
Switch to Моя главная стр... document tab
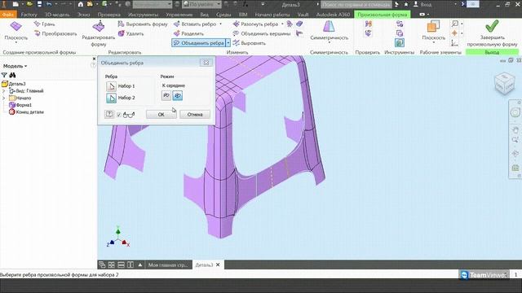(x=168, y=265)
